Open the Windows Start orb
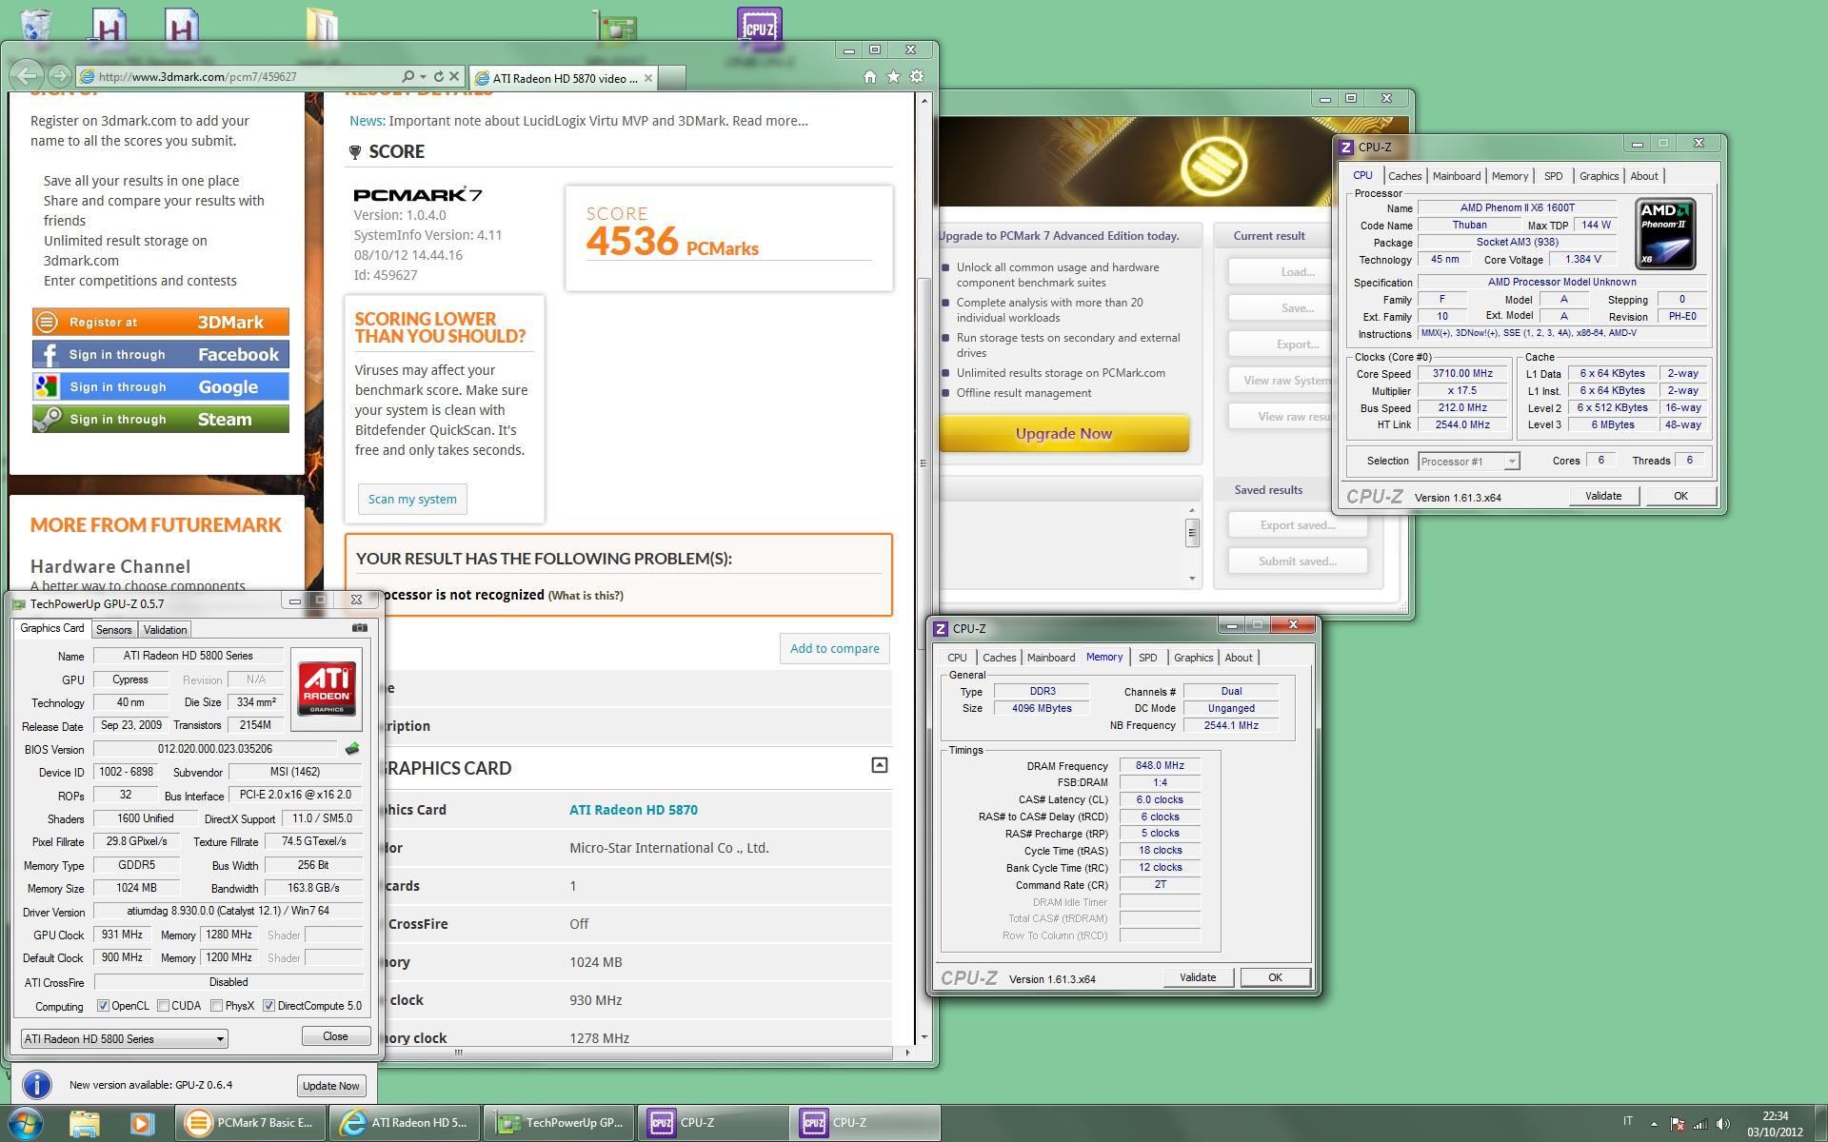Image resolution: width=1828 pixels, height=1142 pixels. coord(26,1123)
